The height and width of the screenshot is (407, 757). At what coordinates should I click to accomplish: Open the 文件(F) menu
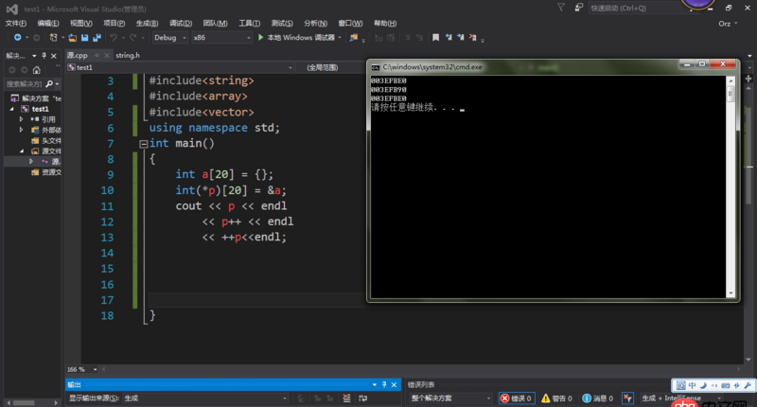coord(15,23)
